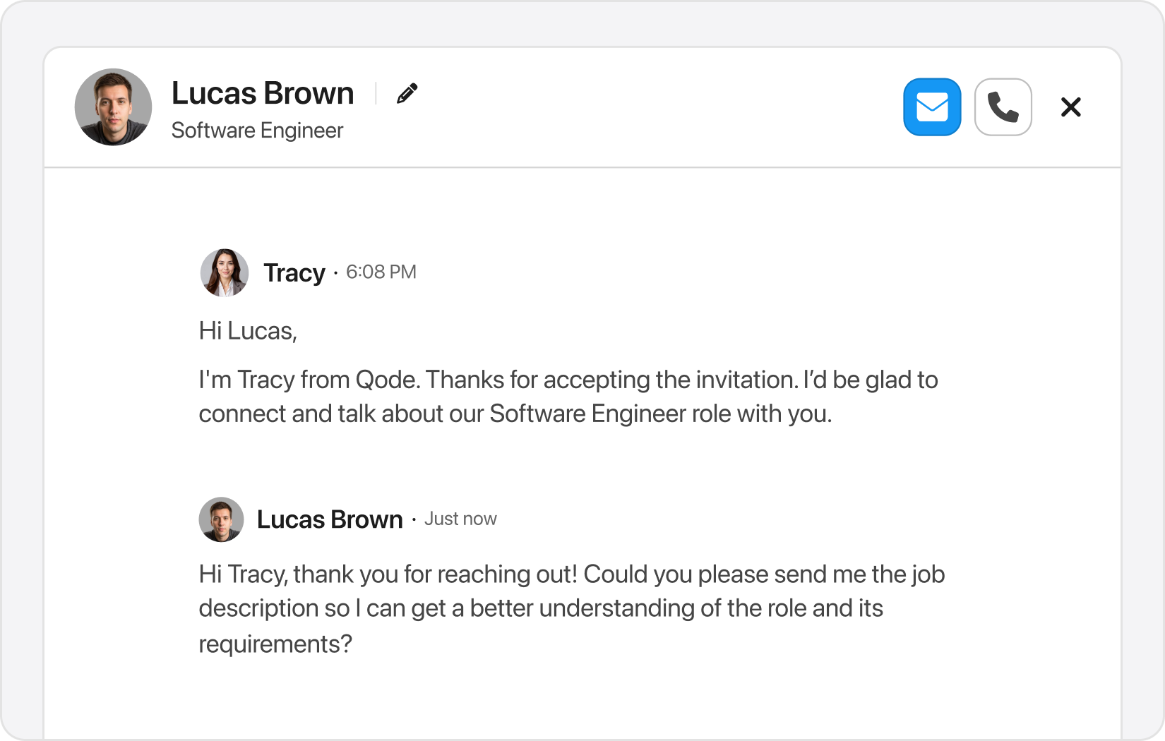Click the name Lucas Brown in the header

262,92
